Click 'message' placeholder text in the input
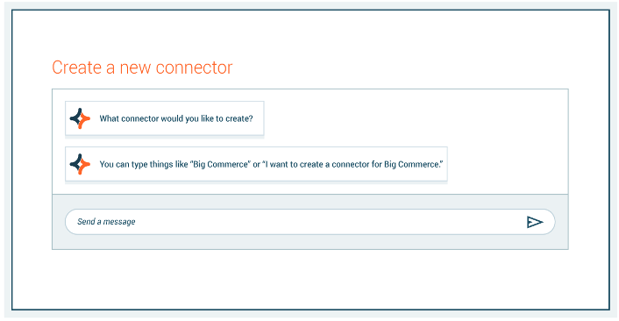 click(119, 222)
